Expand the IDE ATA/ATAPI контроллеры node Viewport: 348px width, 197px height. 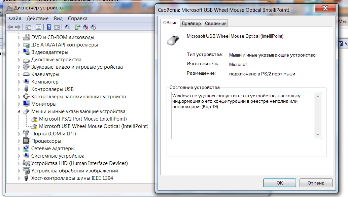19,45
